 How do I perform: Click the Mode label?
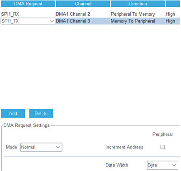[x=11, y=147]
